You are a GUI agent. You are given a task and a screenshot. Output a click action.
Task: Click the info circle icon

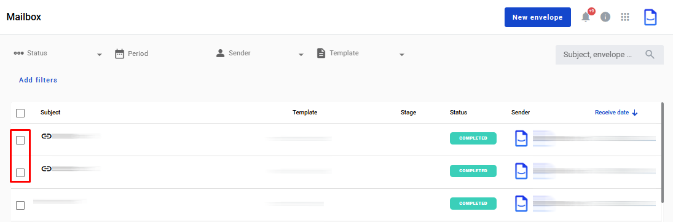(x=605, y=17)
